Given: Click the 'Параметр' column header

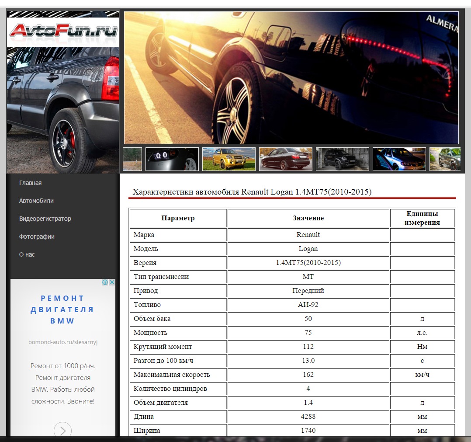Looking at the screenshot, I should click(x=178, y=218).
